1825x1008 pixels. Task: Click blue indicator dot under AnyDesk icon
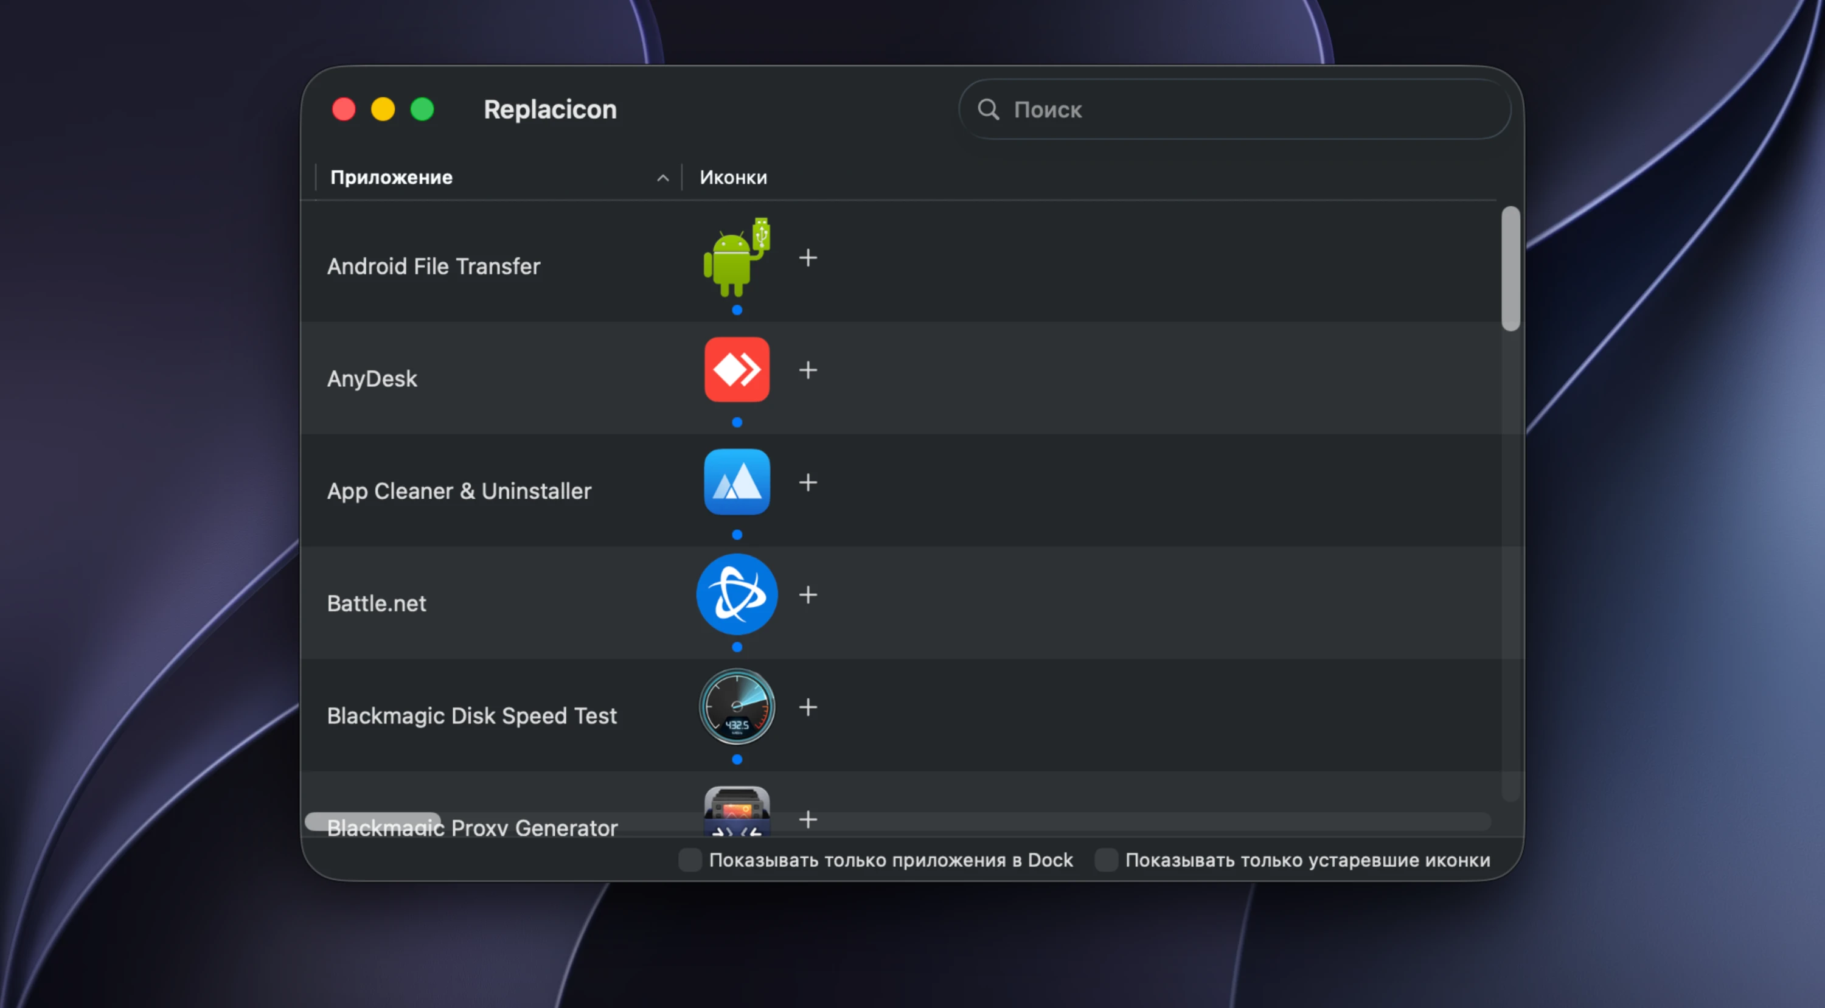click(737, 422)
